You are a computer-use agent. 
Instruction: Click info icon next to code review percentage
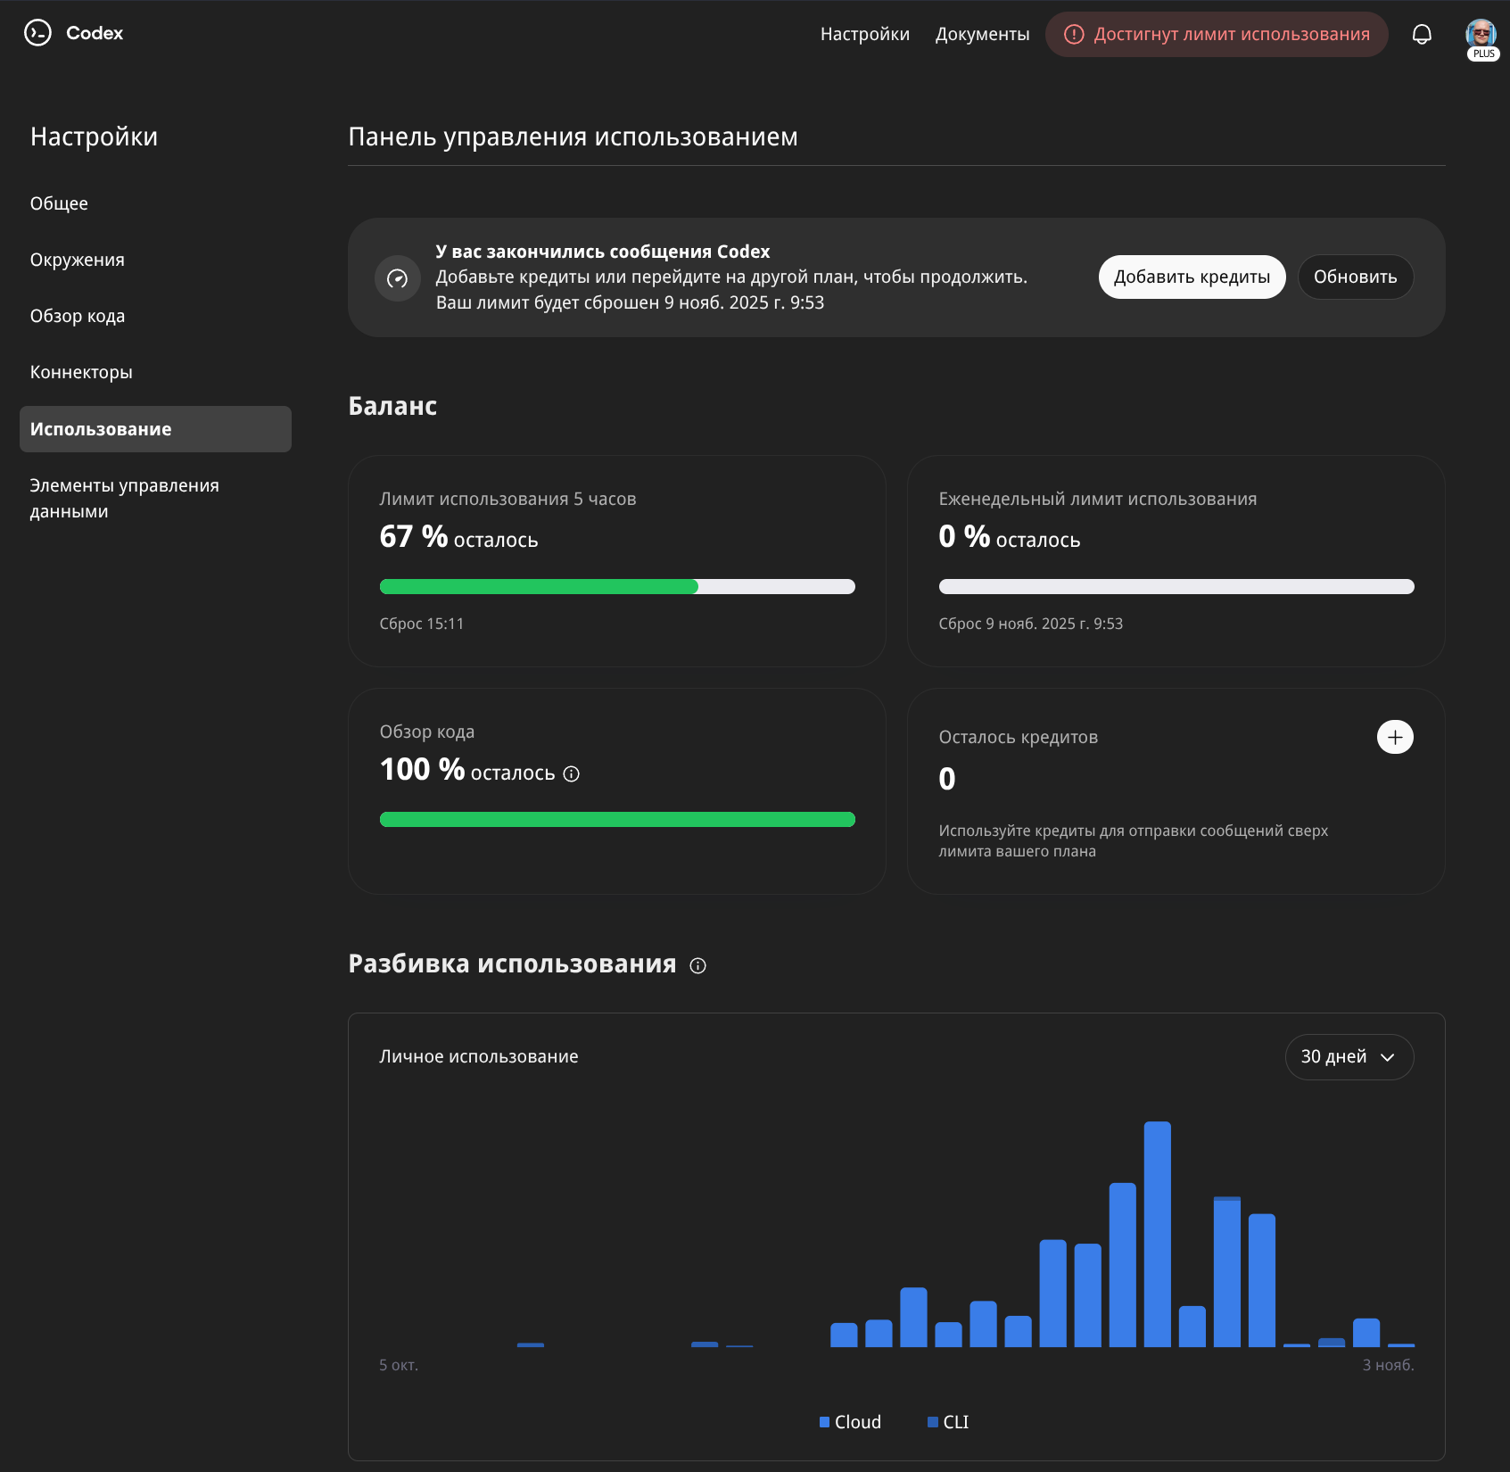point(572,774)
